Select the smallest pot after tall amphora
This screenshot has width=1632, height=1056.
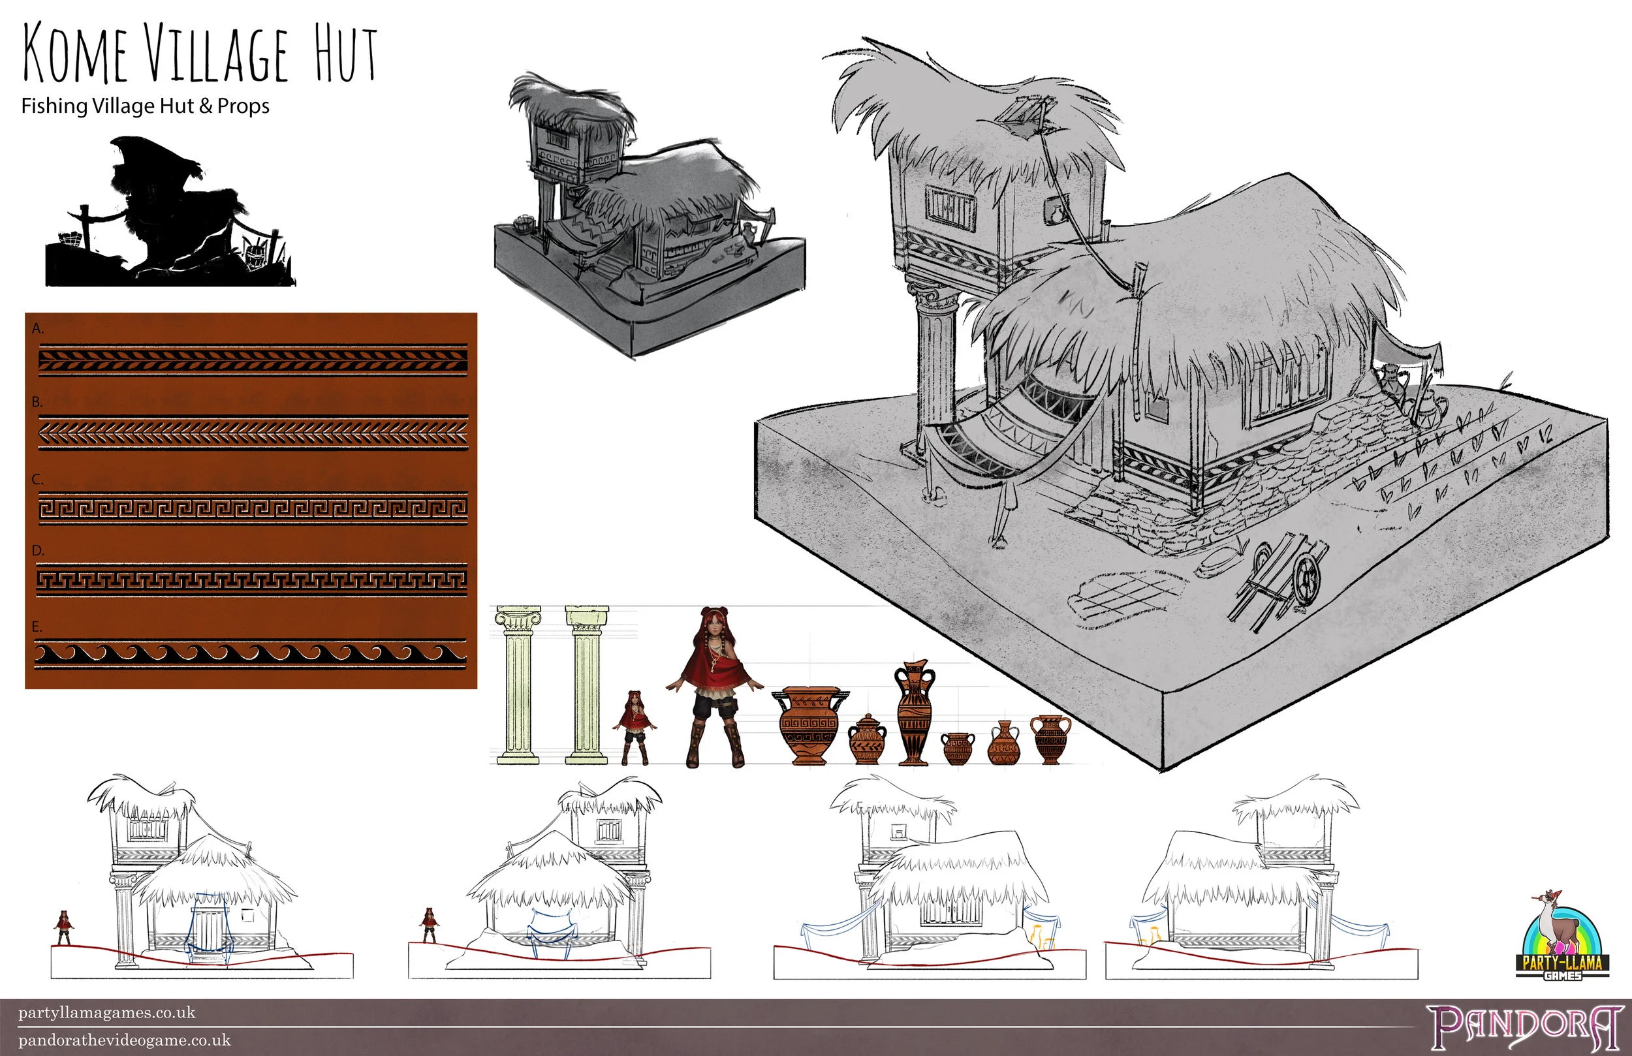957,748
